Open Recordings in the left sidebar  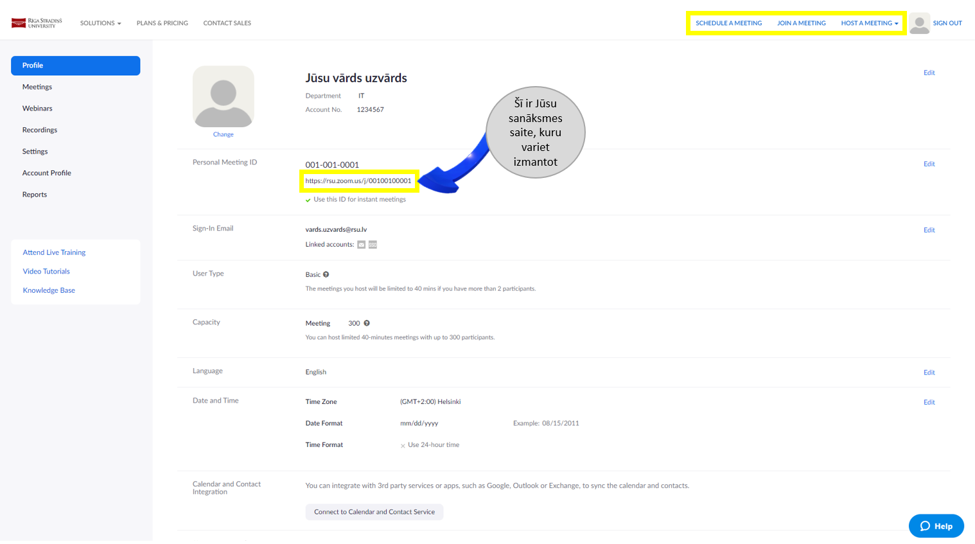click(x=40, y=130)
